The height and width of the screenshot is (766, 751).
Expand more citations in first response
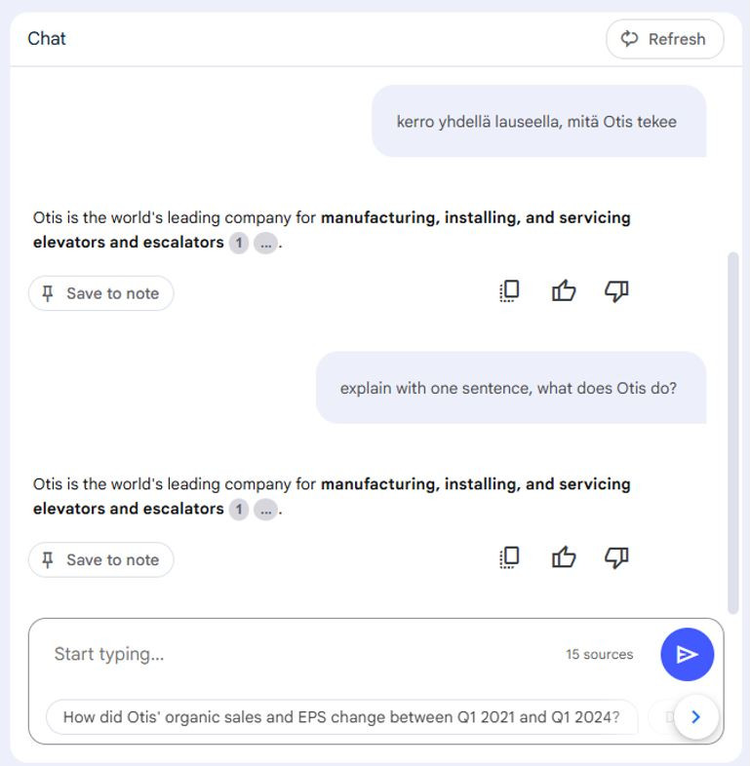265,243
